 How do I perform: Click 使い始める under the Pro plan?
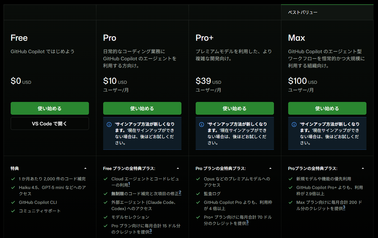tap(142, 108)
